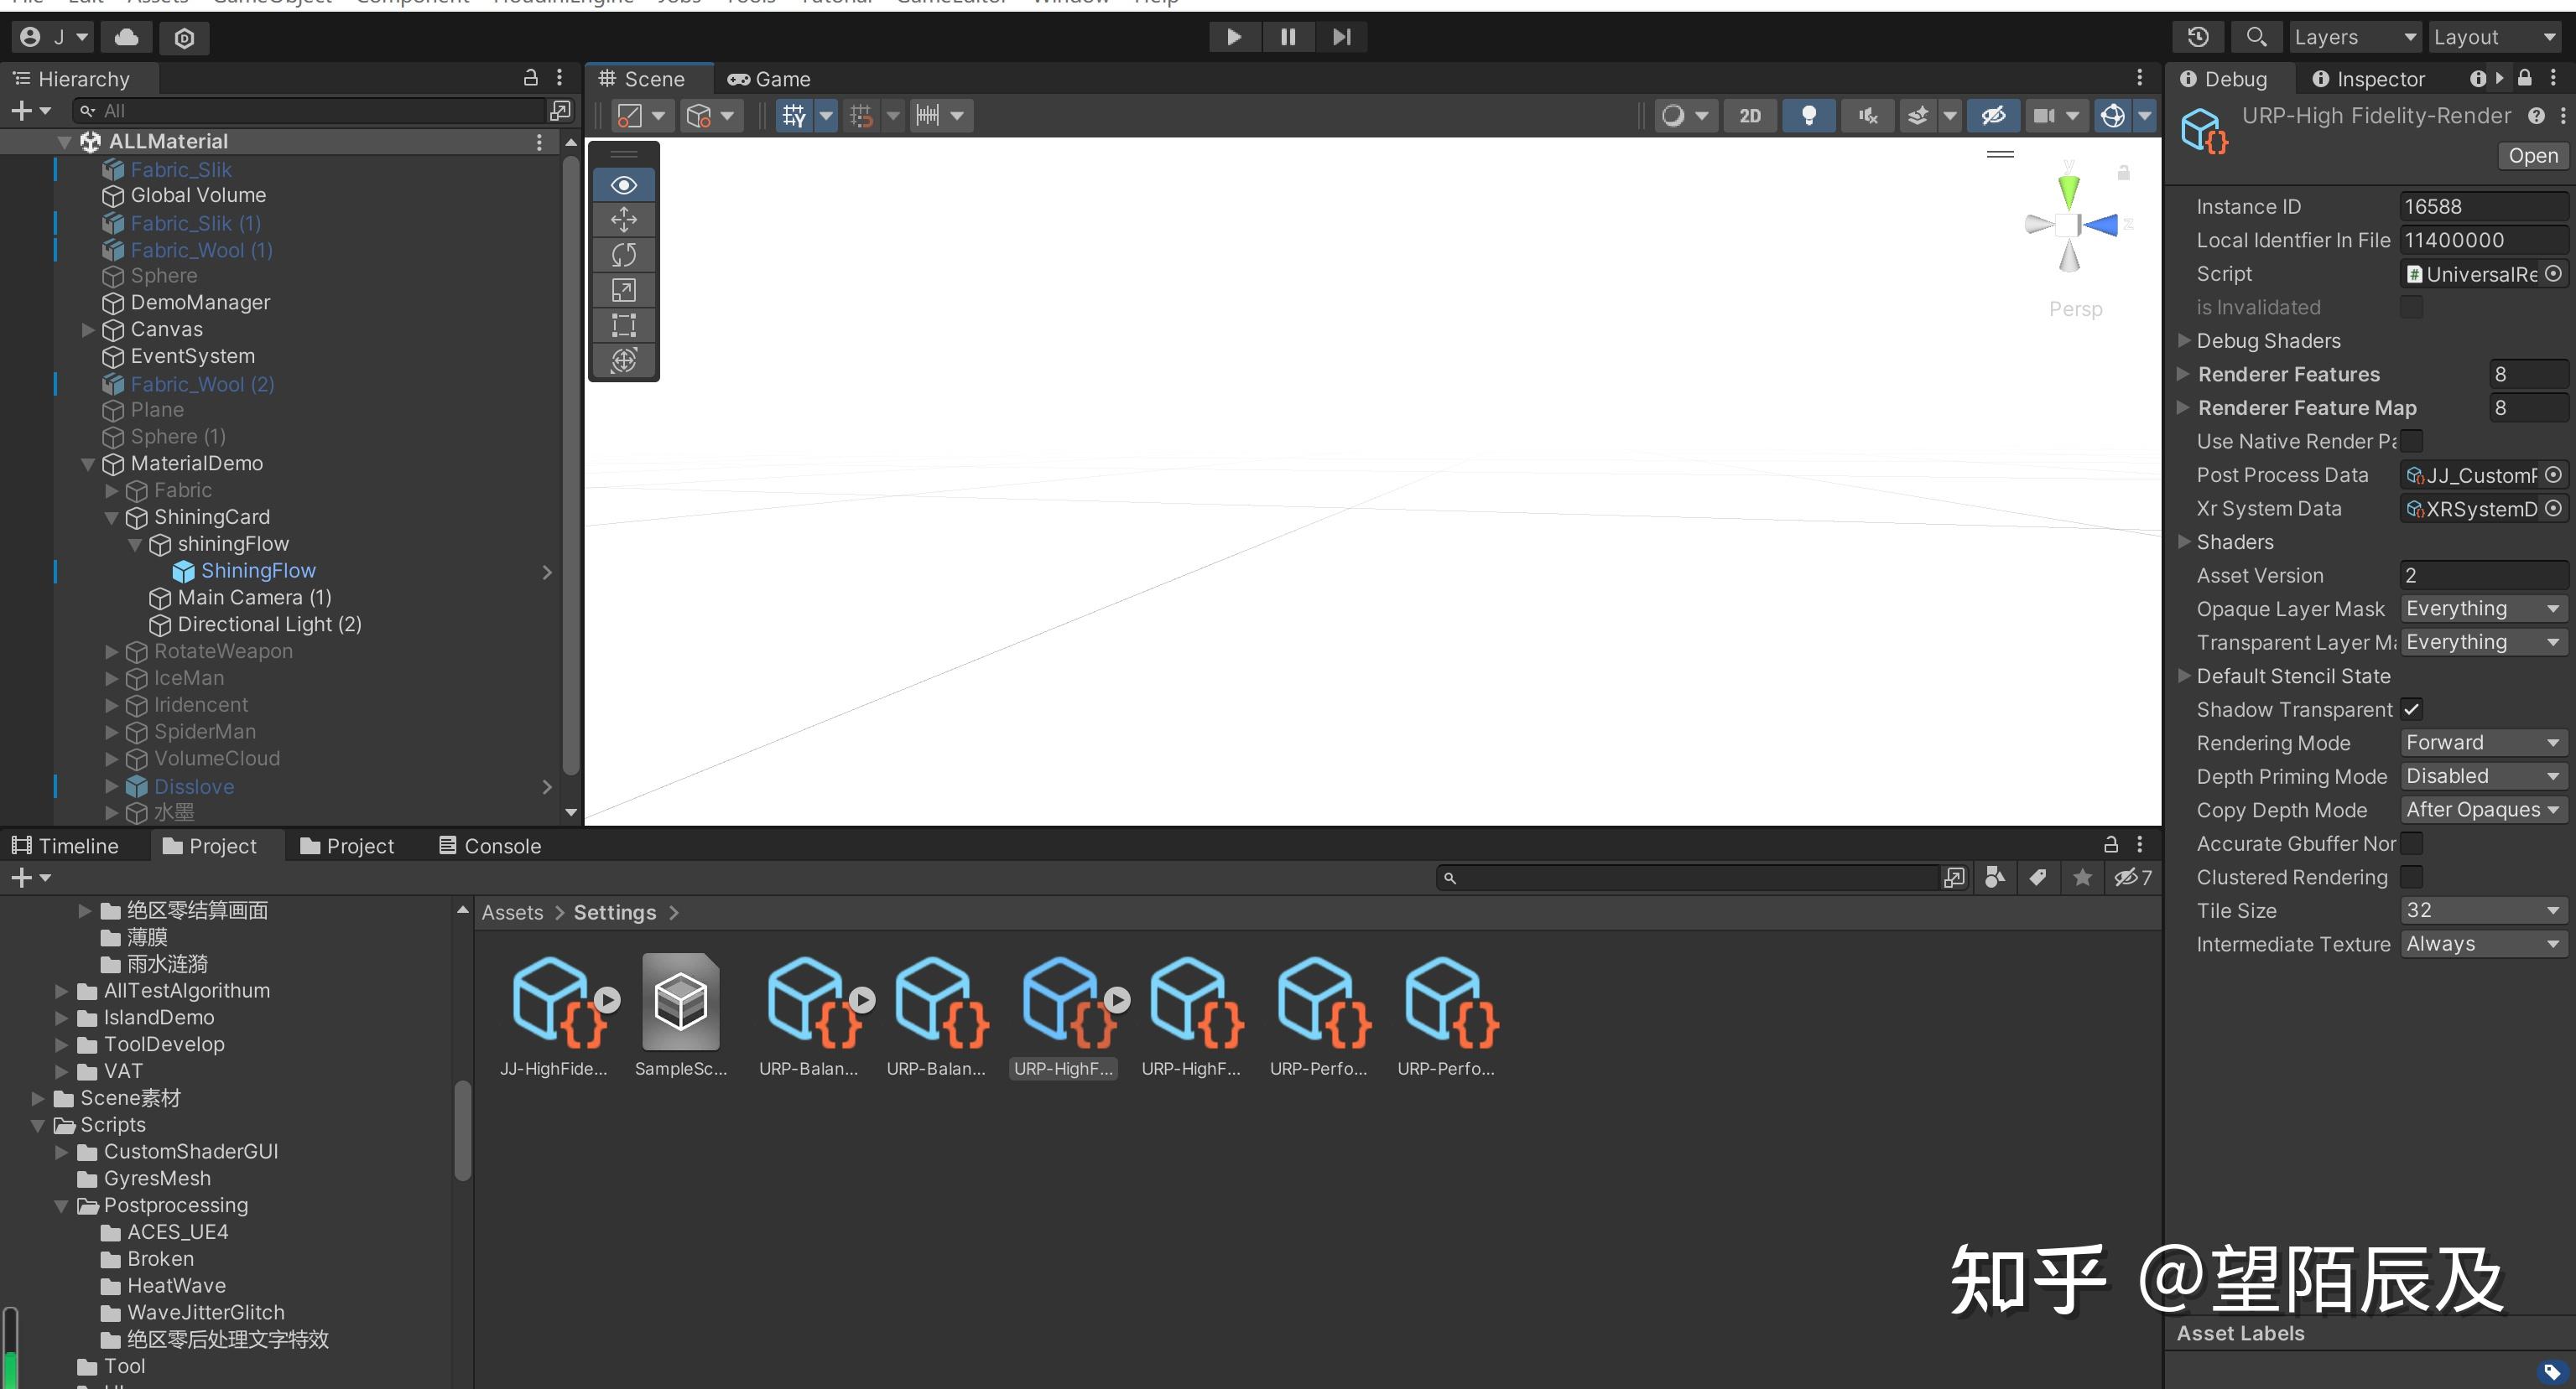Collapse the ShiningCard object in the Hierarchy

pos(112,518)
